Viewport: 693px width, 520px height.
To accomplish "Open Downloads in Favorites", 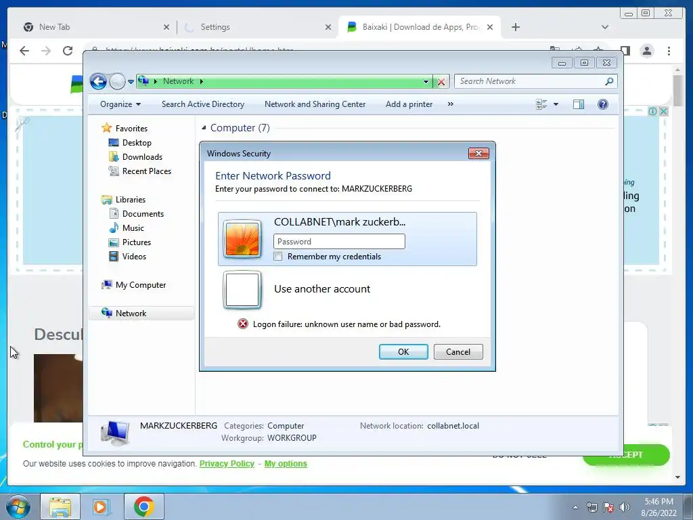I will click(x=142, y=157).
